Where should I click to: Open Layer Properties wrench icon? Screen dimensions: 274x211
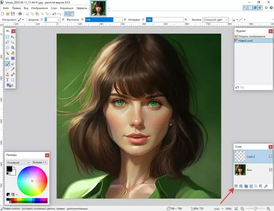tap(266, 186)
